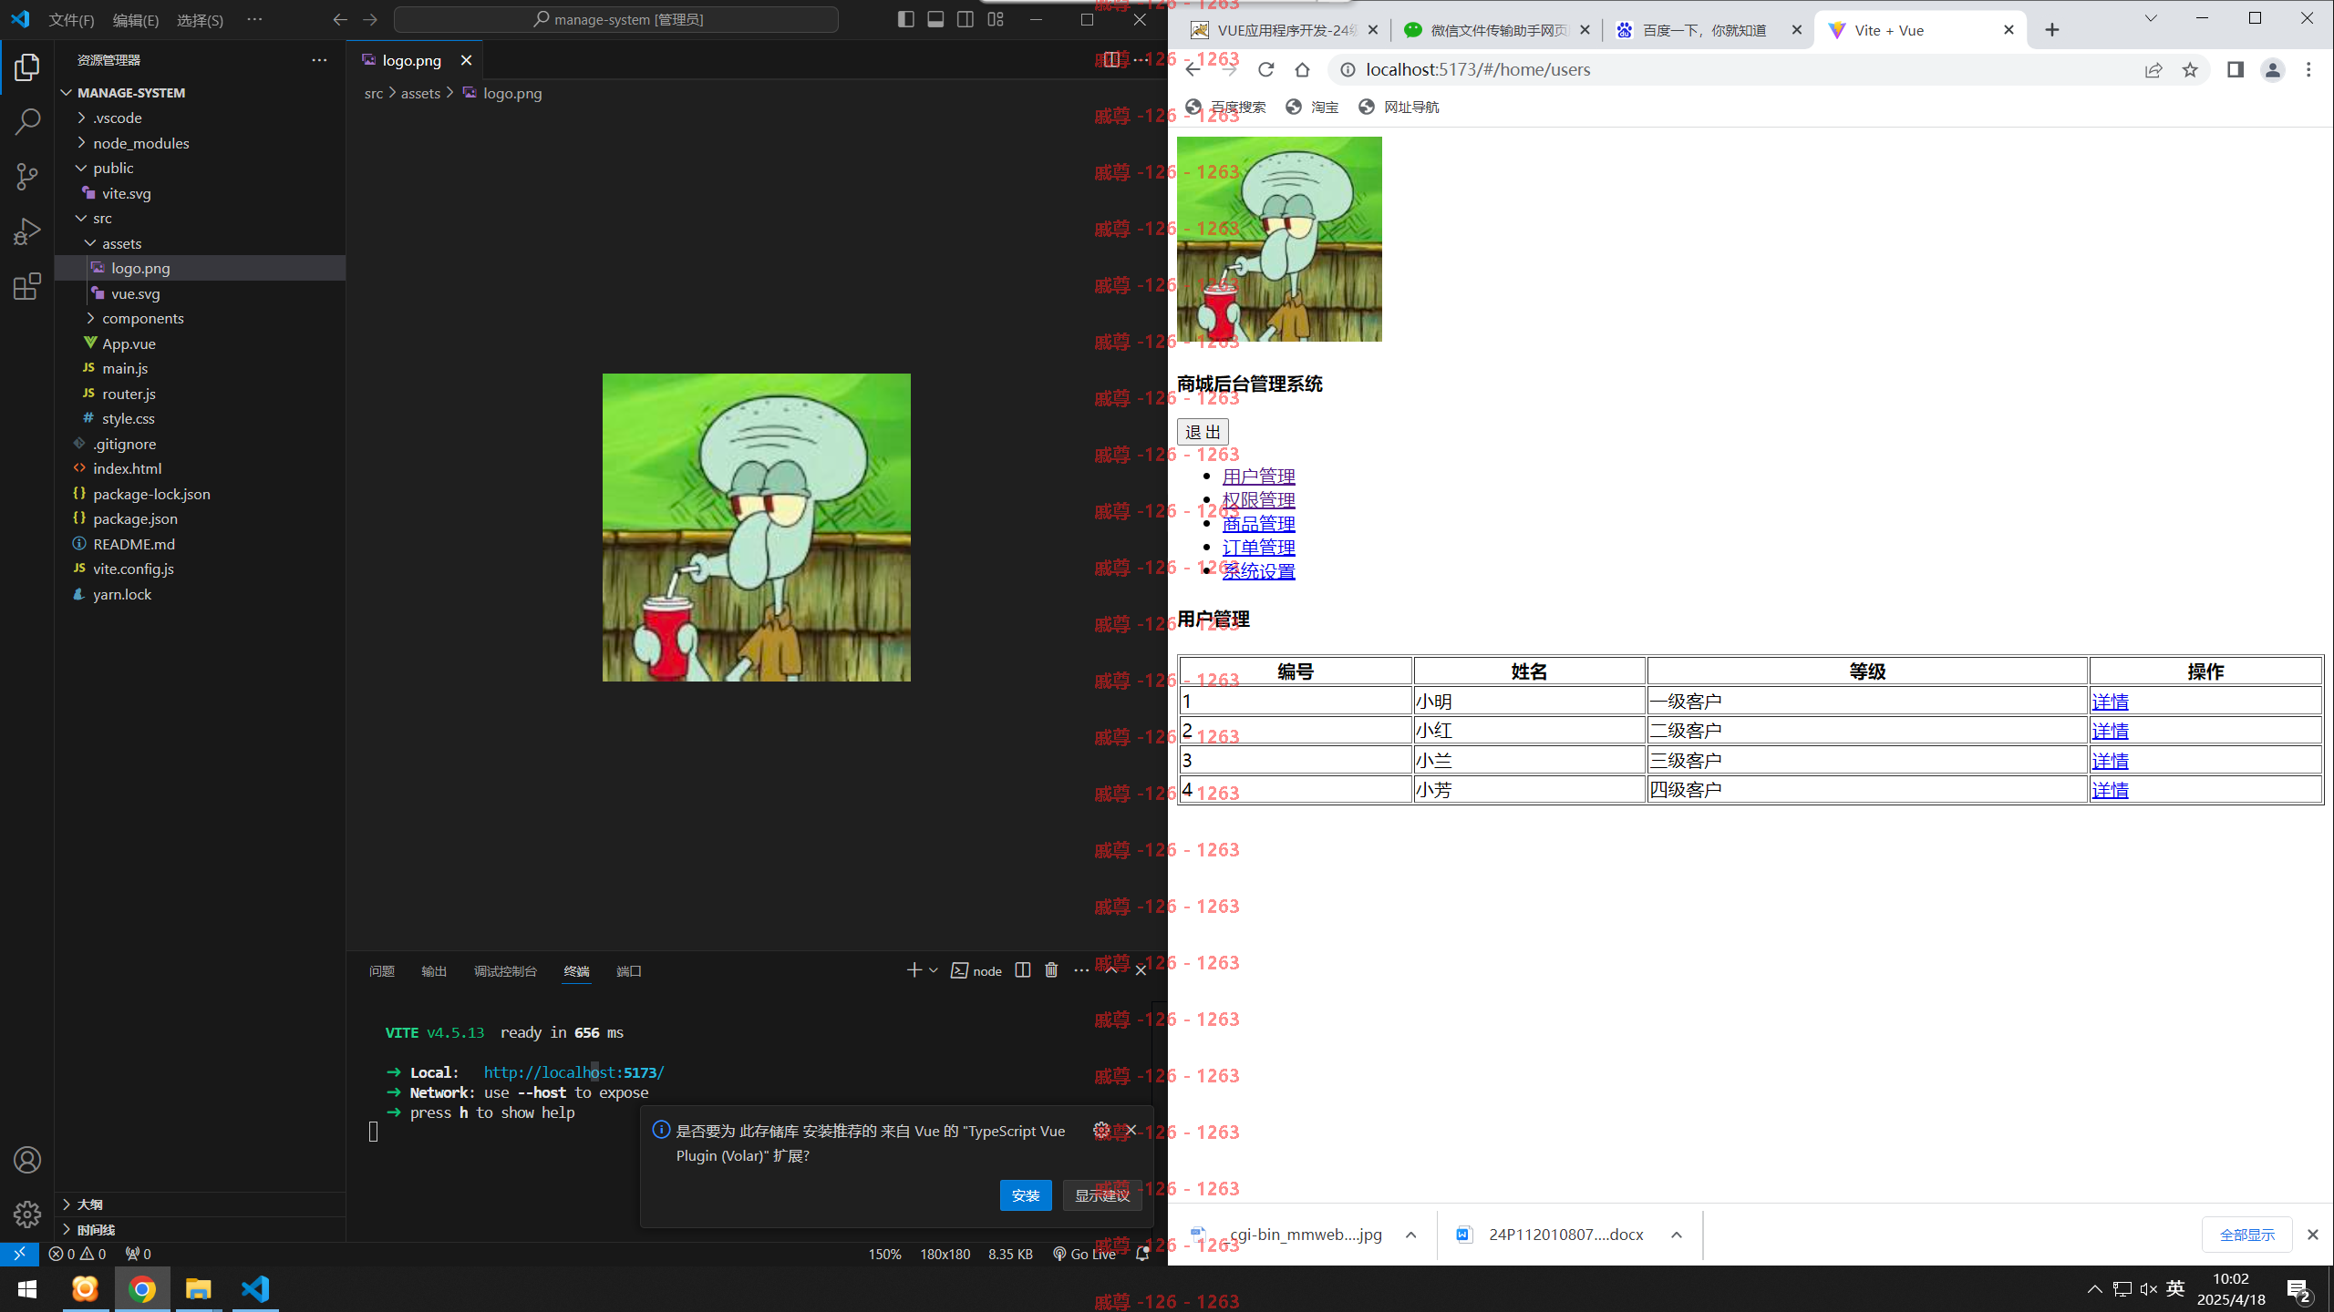Click 全部显示 in the downloads bar
The width and height of the screenshot is (2334, 1312).
tap(2246, 1235)
